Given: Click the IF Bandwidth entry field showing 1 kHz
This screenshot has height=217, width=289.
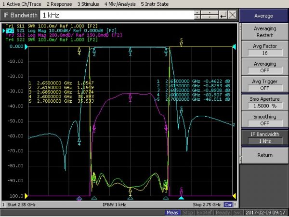Looking at the screenshot, I should click(x=117, y=15).
